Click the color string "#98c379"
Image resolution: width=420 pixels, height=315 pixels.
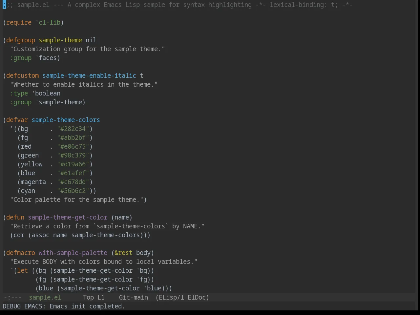[73, 155]
